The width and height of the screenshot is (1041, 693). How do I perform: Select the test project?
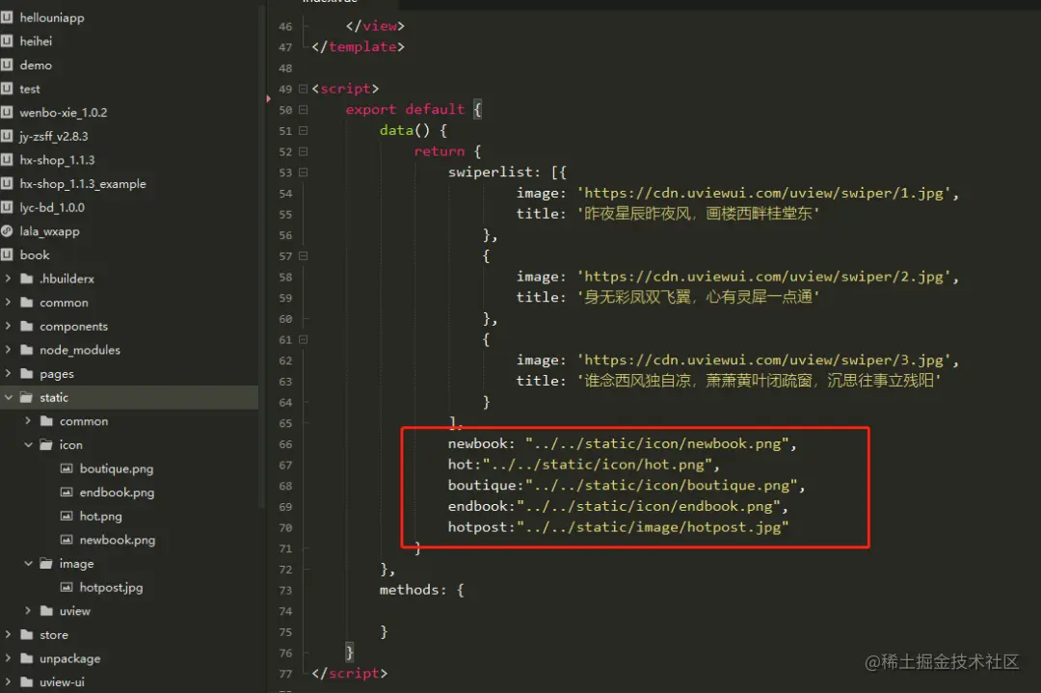pos(30,89)
